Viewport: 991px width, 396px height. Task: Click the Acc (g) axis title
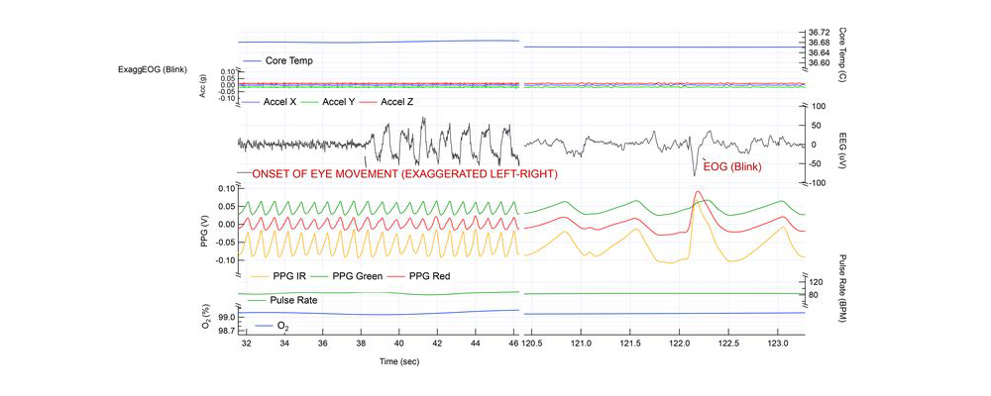[x=201, y=85]
